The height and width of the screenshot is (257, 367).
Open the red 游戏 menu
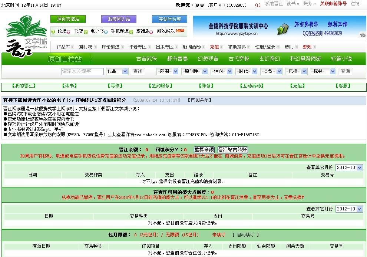click(x=309, y=47)
